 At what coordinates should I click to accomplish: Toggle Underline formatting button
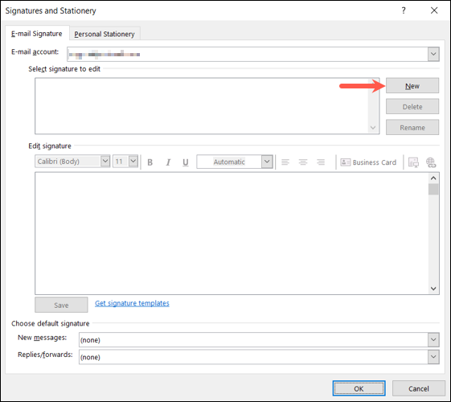tap(186, 162)
